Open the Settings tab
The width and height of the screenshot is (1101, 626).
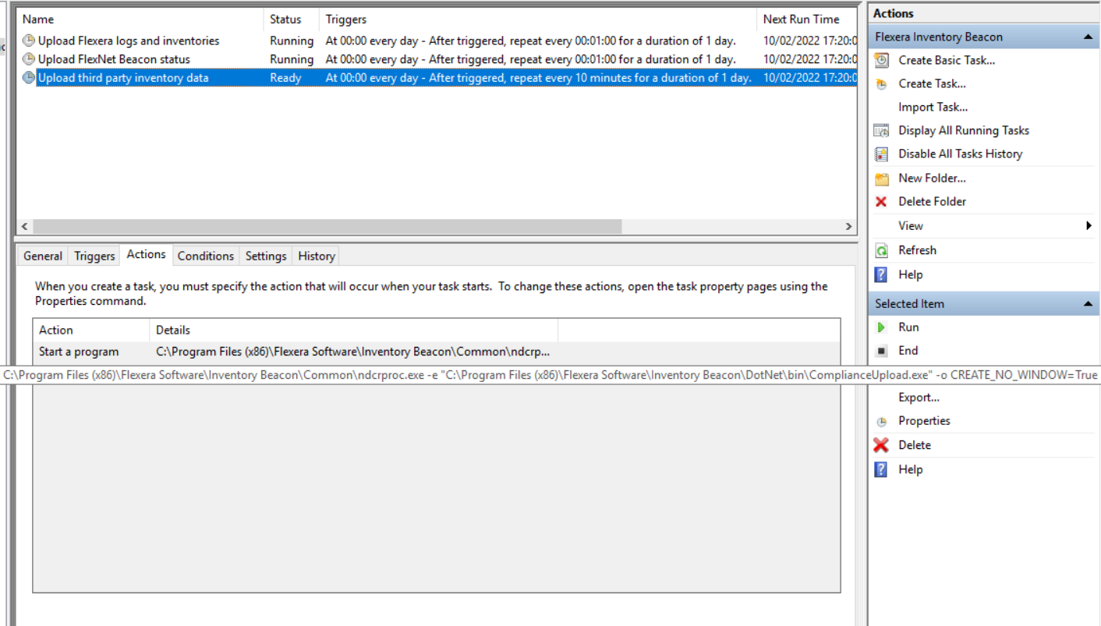[266, 256]
